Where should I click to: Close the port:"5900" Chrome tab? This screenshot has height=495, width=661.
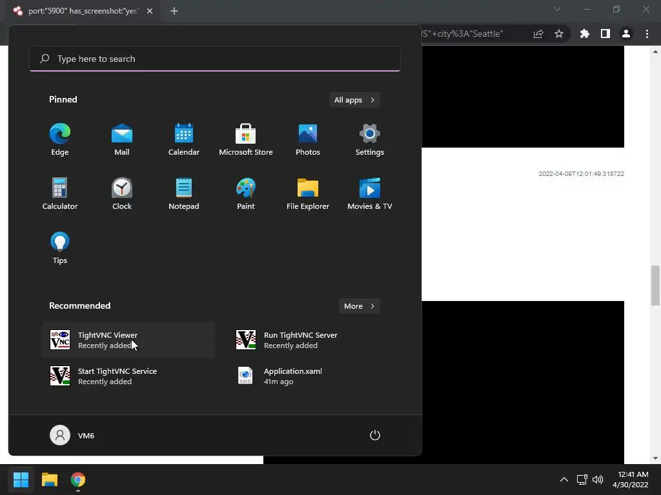click(x=150, y=12)
